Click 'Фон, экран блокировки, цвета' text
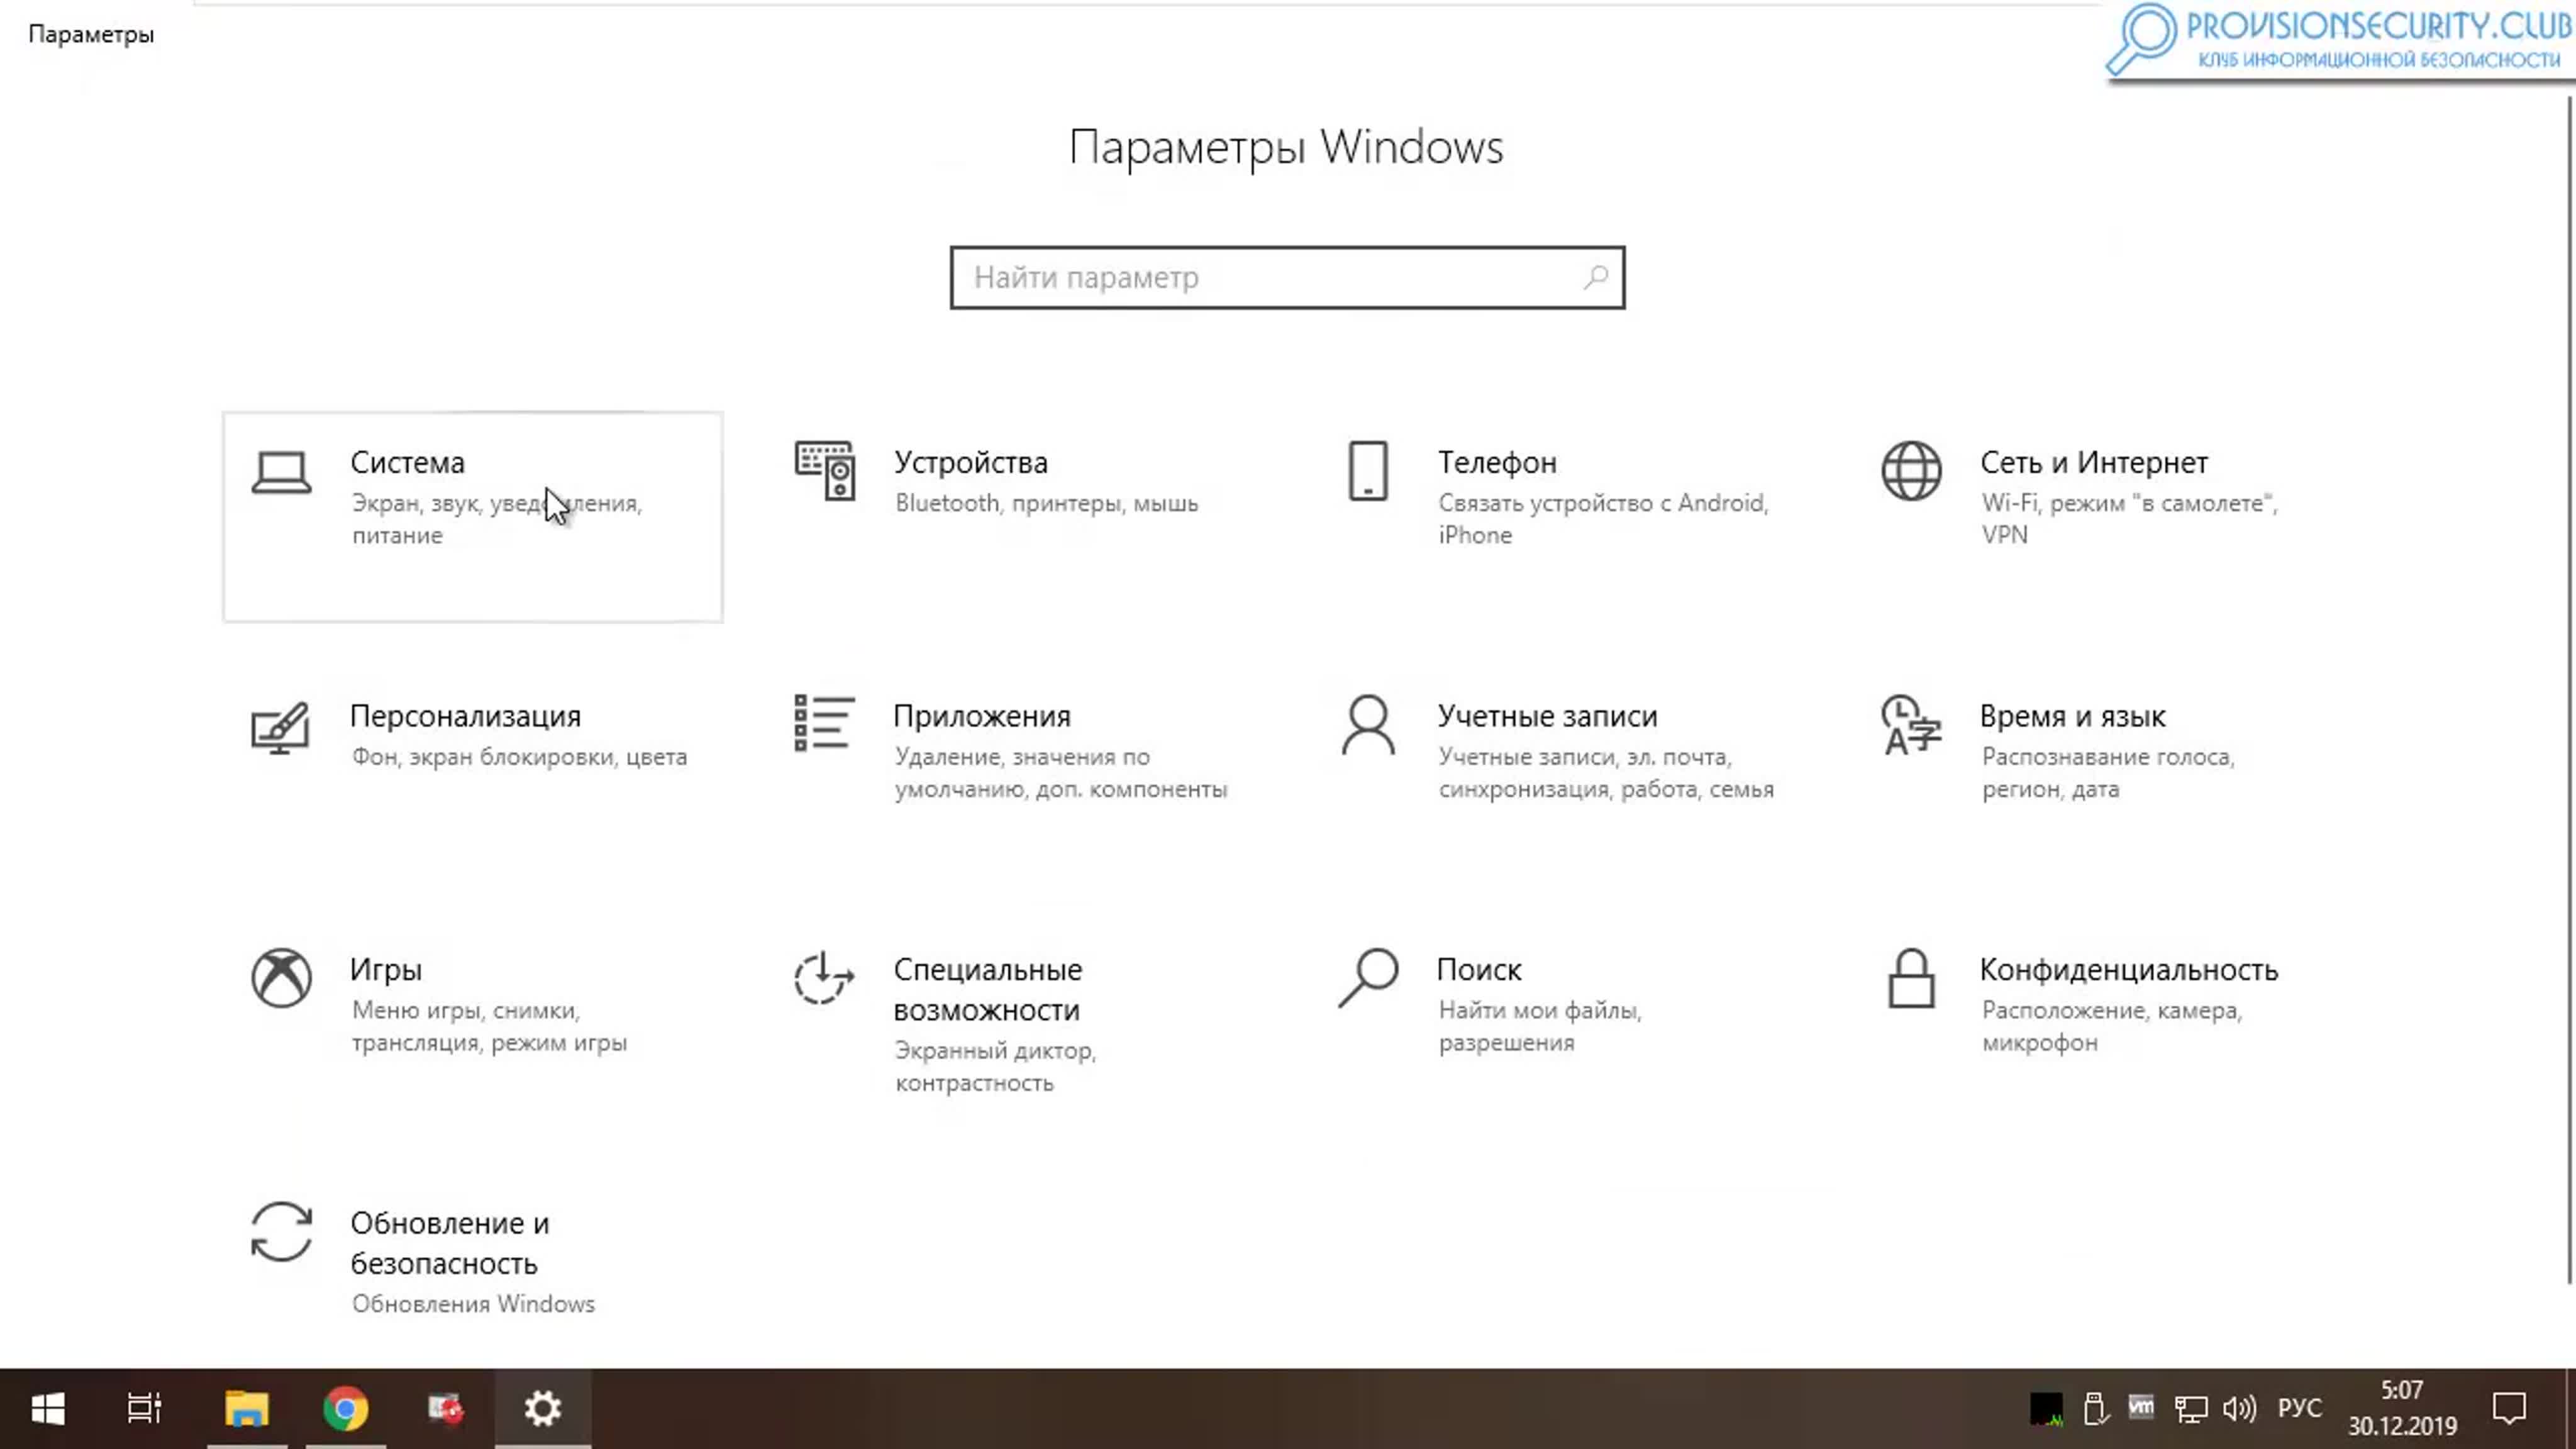Screen dimensions: 2576x1449 [519, 757]
